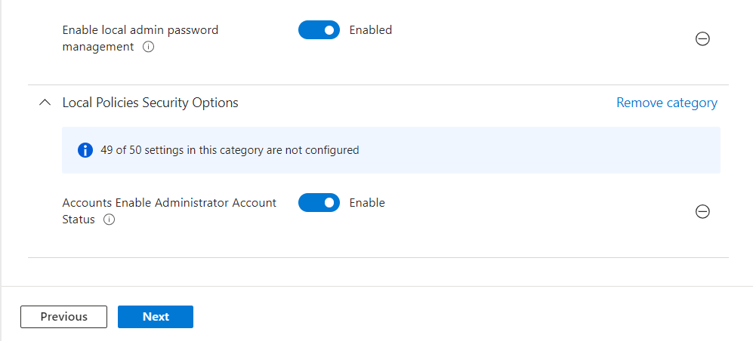This screenshot has width=753, height=341.
Task: Click the blue info icon in the banner
Action: [86, 150]
